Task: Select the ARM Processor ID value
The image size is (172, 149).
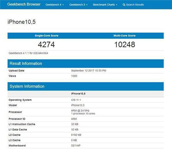Action: point(74,119)
